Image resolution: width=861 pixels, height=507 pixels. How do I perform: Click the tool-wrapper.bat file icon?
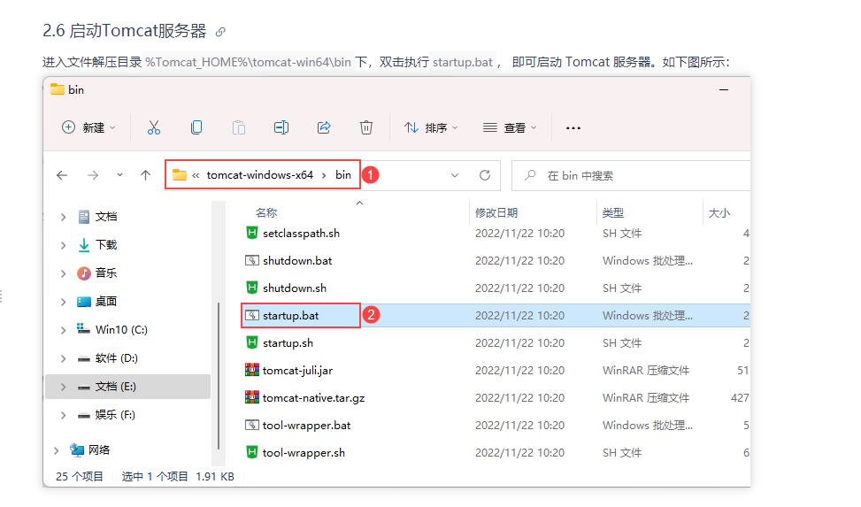pos(251,426)
